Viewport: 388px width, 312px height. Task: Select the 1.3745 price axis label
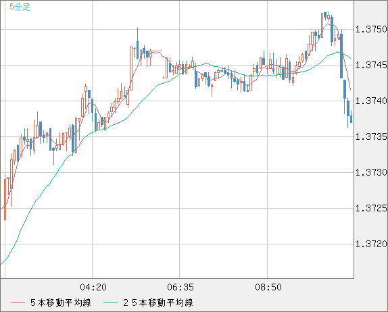click(x=371, y=66)
